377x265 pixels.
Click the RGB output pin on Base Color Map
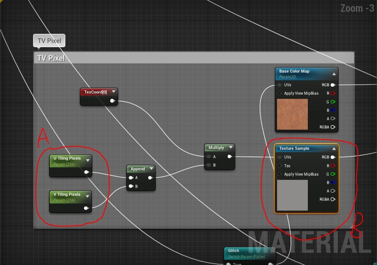[x=333, y=85]
